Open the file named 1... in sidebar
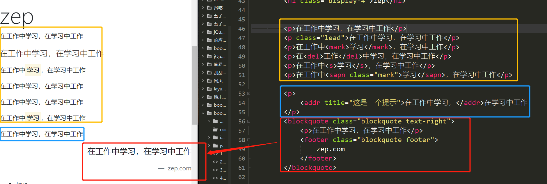Viewport: 547px width, 184px height. coord(223,154)
